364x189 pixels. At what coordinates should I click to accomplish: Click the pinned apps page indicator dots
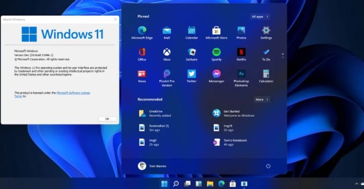[x=282, y=55]
